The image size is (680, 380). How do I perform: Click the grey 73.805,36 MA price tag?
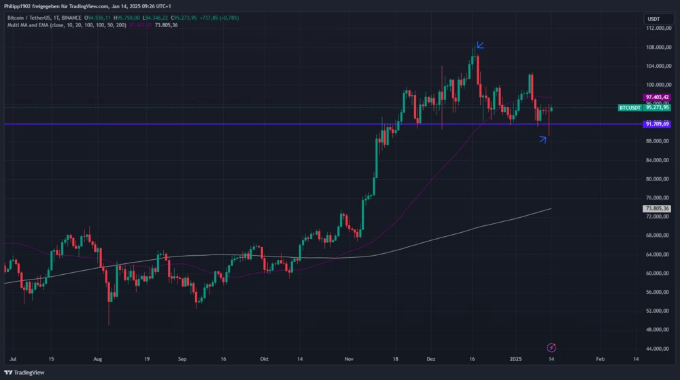coord(657,208)
